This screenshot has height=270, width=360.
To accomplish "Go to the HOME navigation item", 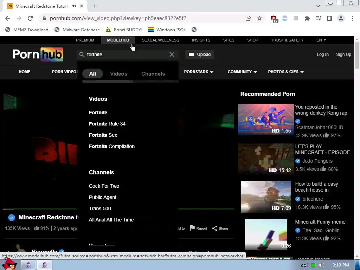I will [25, 72].
